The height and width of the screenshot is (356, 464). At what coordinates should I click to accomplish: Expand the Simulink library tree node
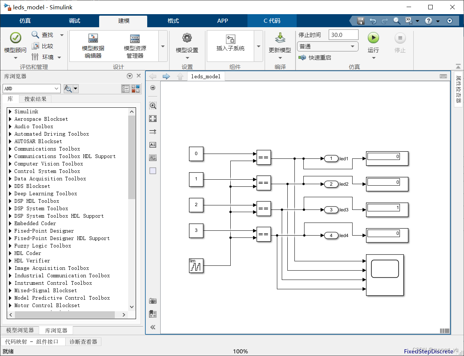pos(10,111)
